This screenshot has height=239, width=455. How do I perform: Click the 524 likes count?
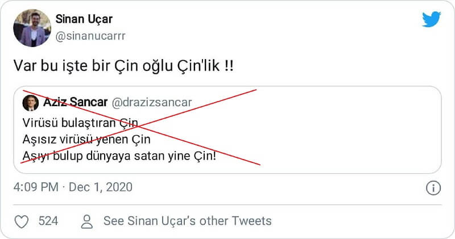point(48,221)
